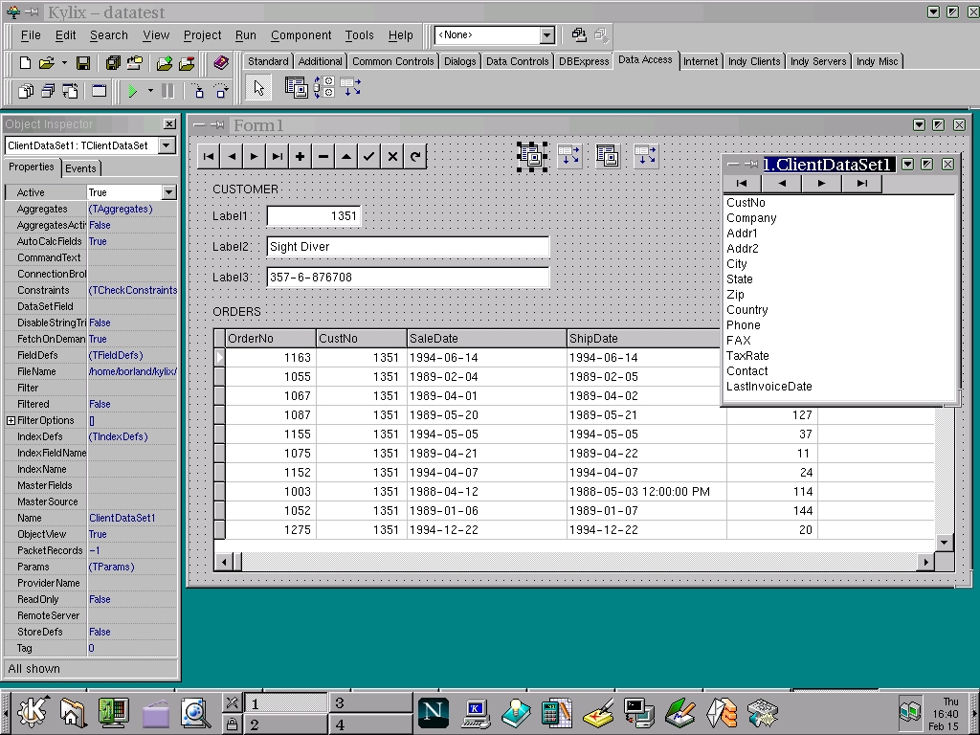Open the desktop layout <None> dropdown
This screenshot has height=735, width=980.
click(x=546, y=35)
